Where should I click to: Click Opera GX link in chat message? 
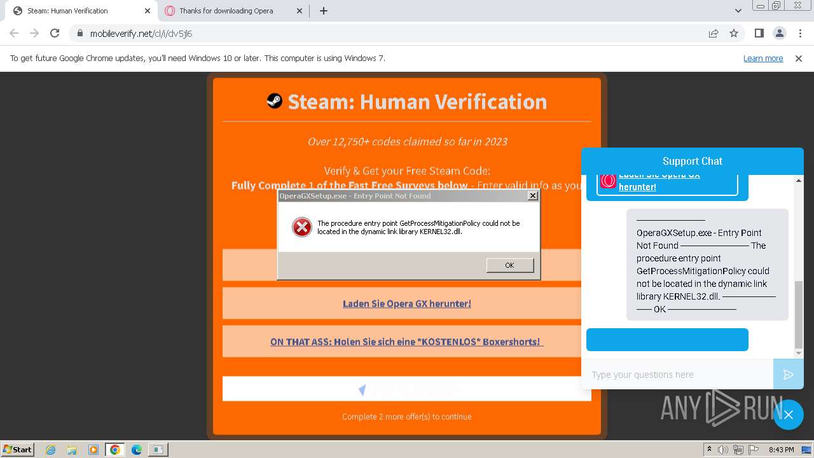[659, 181]
